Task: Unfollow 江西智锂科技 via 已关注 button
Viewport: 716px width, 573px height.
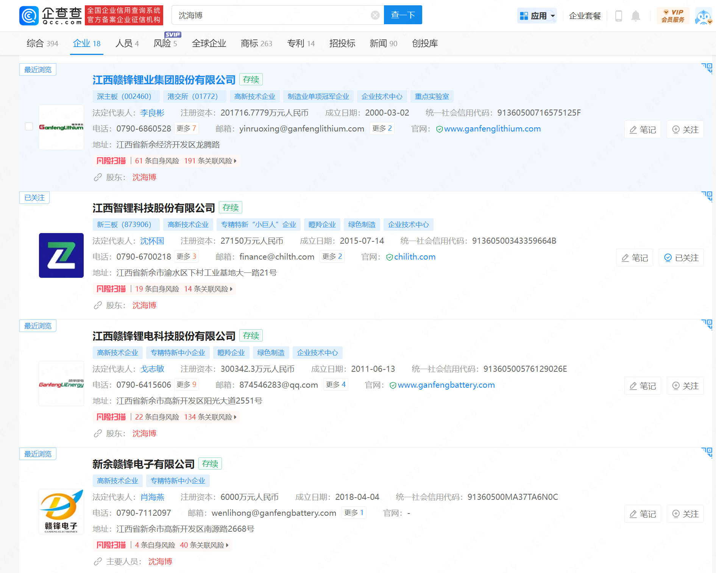Action: pos(681,258)
